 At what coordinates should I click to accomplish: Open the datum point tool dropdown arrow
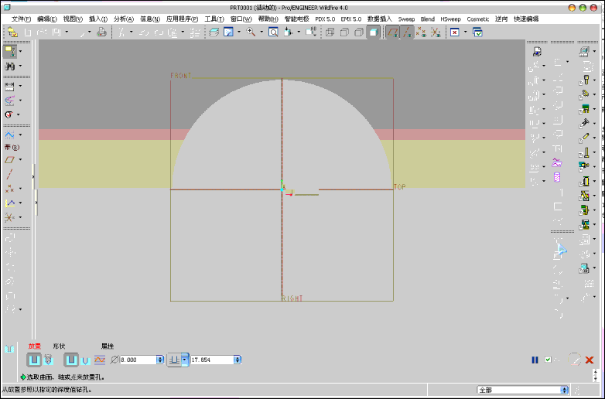point(20,189)
